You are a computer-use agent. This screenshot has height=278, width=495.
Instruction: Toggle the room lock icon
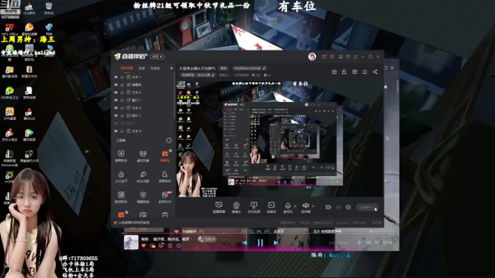coord(344,72)
